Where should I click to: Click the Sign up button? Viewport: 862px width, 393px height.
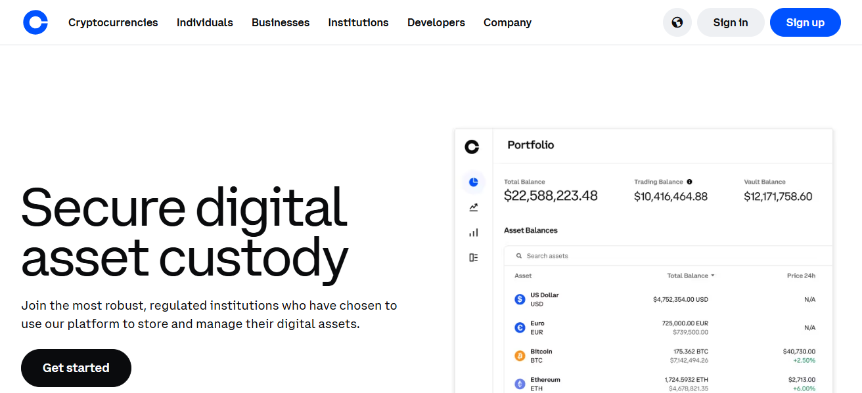point(805,22)
